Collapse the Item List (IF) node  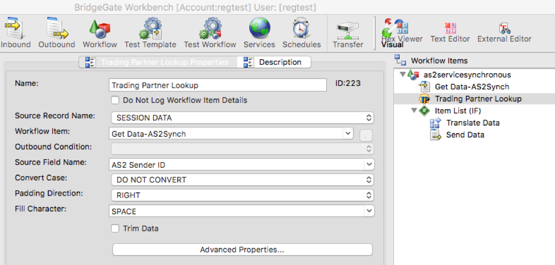[414, 111]
